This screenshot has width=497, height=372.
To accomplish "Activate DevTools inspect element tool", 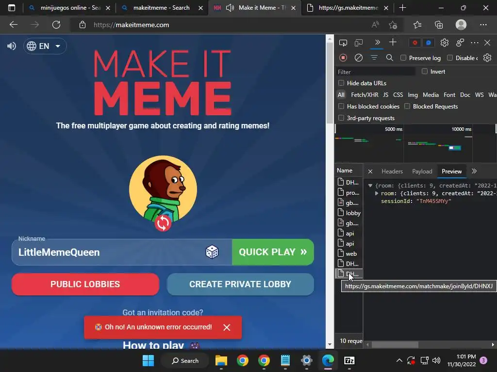I will pyautogui.click(x=343, y=43).
